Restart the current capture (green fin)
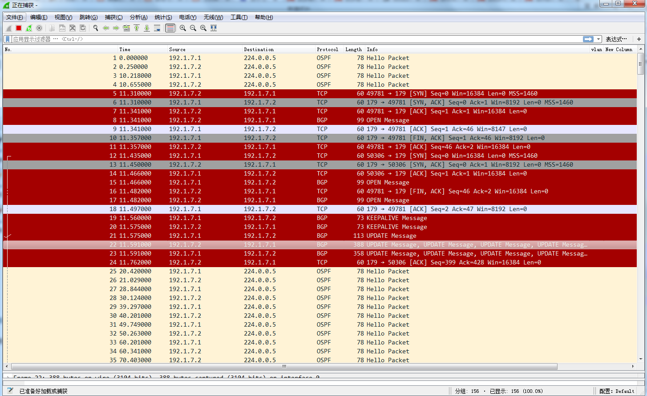 29,28
